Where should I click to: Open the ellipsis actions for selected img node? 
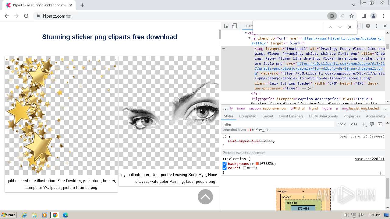point(223,49)
